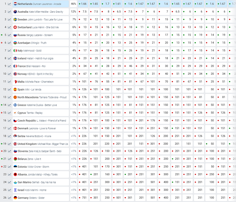
Task: Open Norway KEiiNO - Spirit in the Sky
Action: coord(41,74)
